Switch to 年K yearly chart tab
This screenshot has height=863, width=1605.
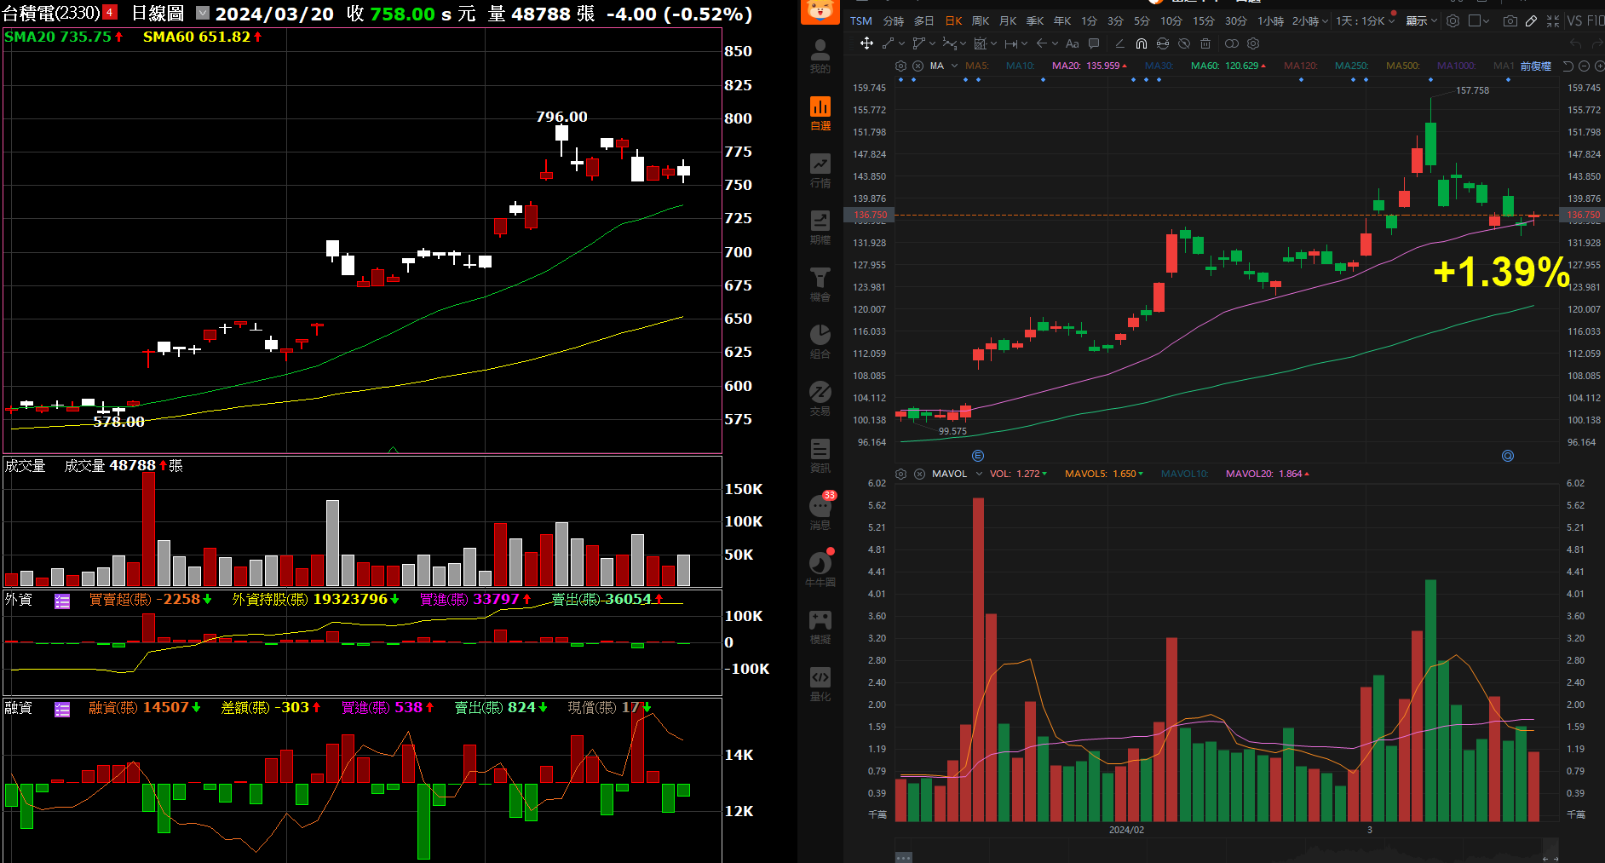pyautogui.click(x=1062, y=20)
